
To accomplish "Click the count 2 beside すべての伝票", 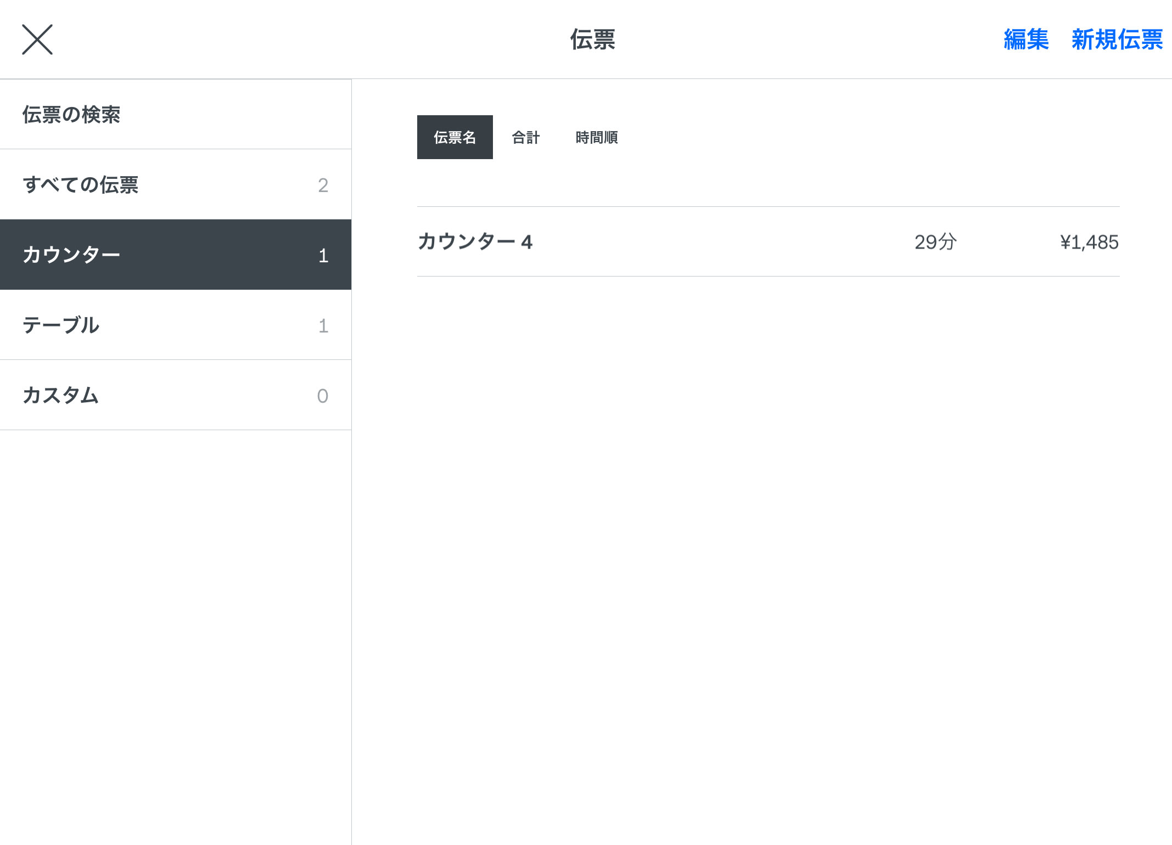I will point(323,185).
